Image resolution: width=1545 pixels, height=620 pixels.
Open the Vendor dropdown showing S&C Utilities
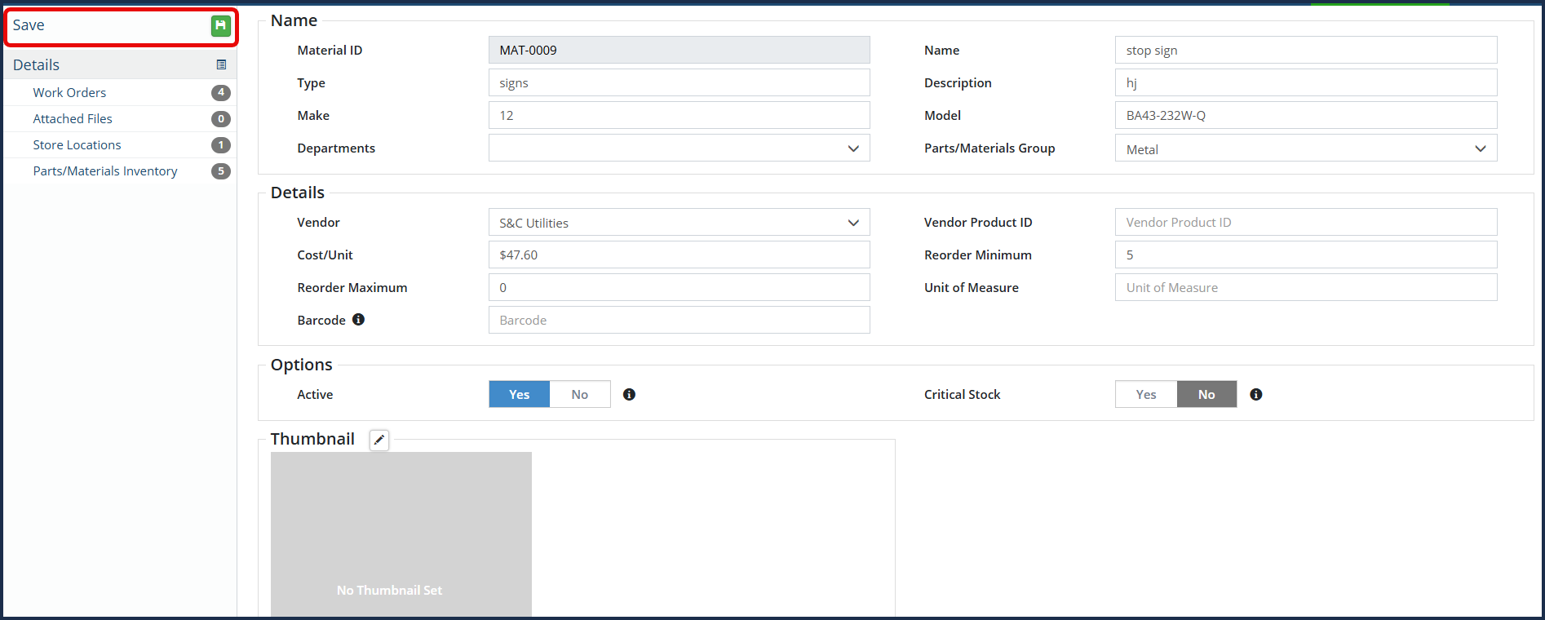679,223
